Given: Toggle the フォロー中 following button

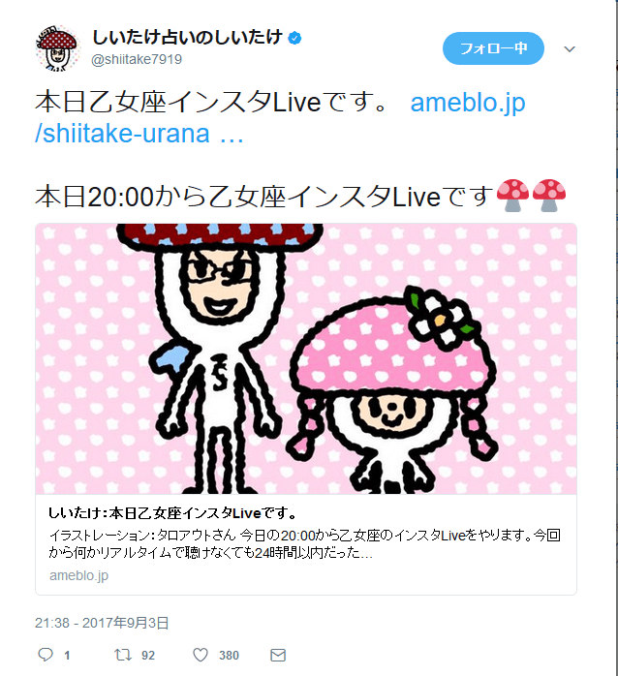Looking at the screenshot, I should 493,48.
